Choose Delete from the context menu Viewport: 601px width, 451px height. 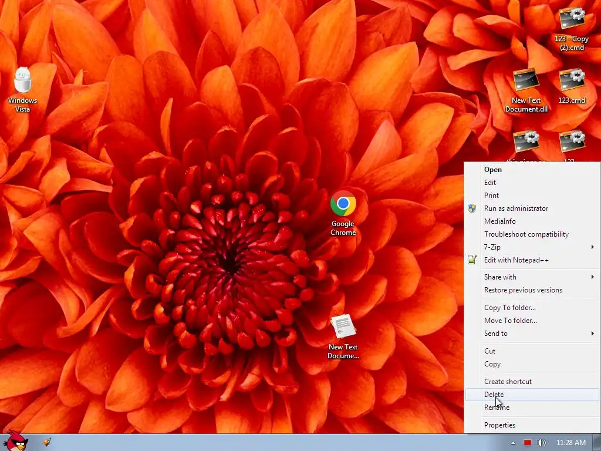(x=532, y=395)
